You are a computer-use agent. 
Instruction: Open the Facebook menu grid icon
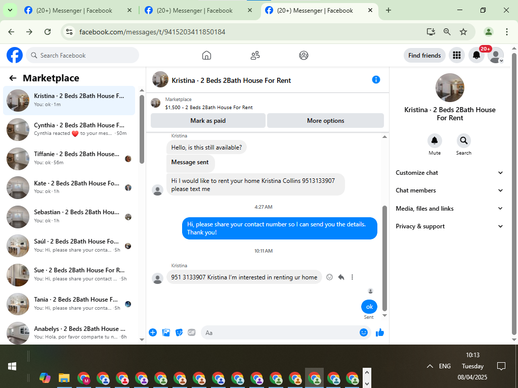coord(457,55)
